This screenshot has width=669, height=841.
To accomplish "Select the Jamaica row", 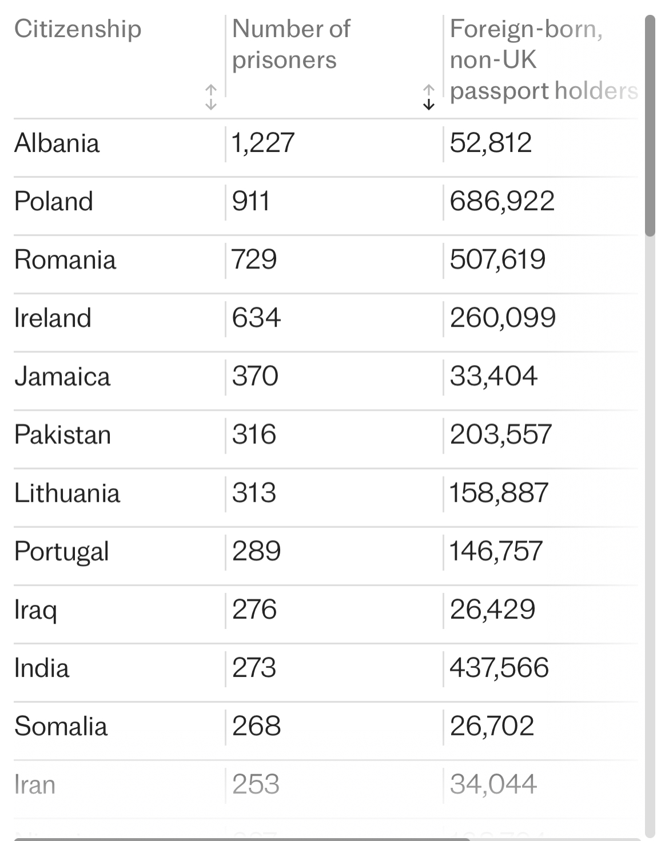I will pos(326,377).
